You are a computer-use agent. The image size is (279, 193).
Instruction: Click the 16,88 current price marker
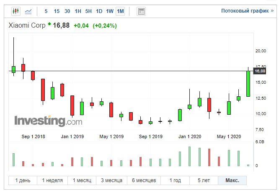click(260, 71)
